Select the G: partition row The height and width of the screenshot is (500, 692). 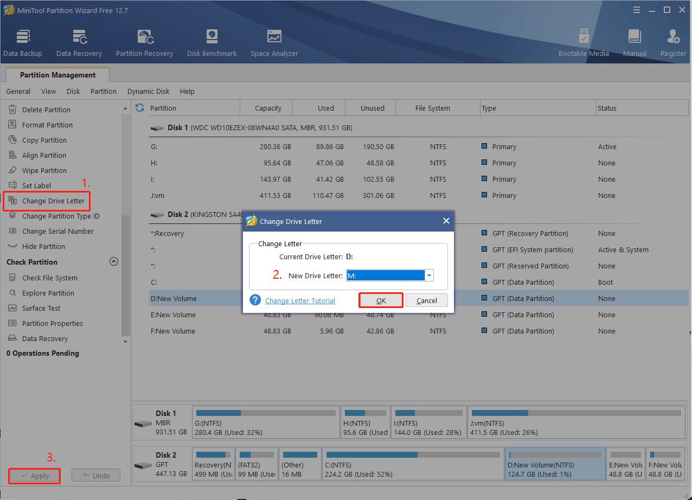419,146
